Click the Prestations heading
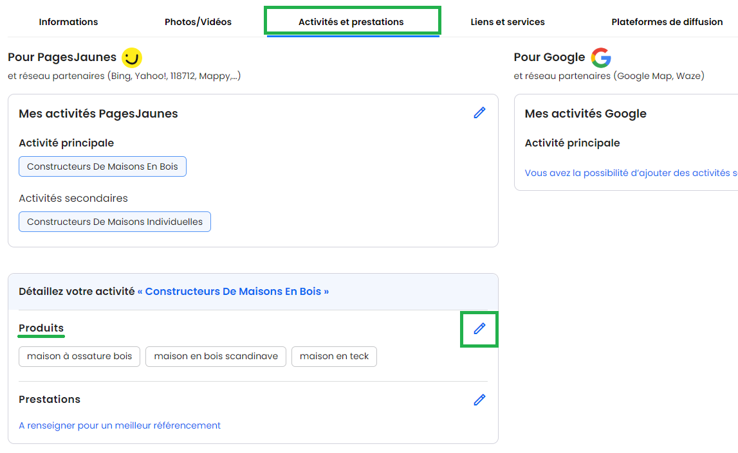This screenshot has width=738, height=453. (x=50, y=400)
